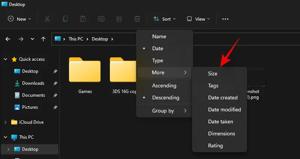This screenshot has width=300, height=159.
Task: Open recent locations dropdown arrow
Action: [x=32, y=39]
